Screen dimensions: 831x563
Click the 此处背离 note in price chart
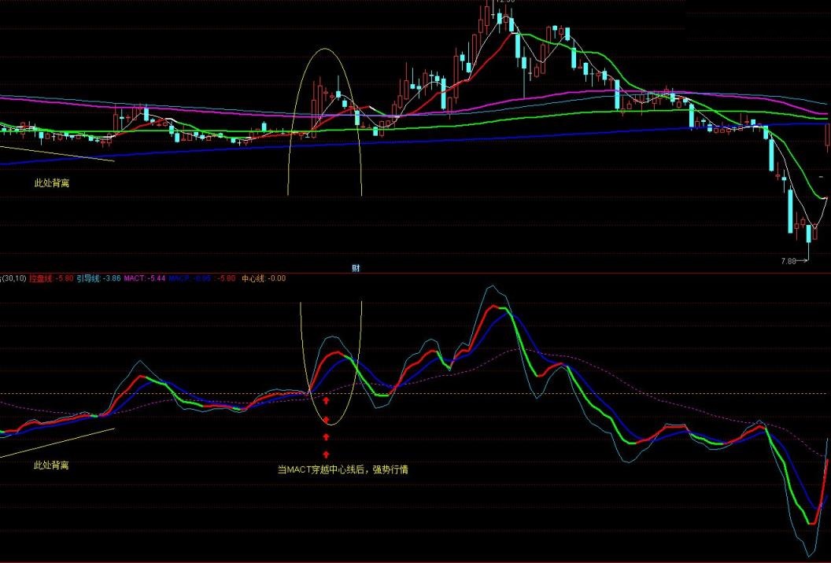pyautogui.click(x=51, y=183)
